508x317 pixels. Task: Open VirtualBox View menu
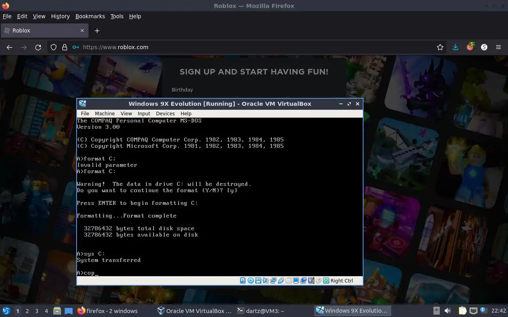[126, 113]
